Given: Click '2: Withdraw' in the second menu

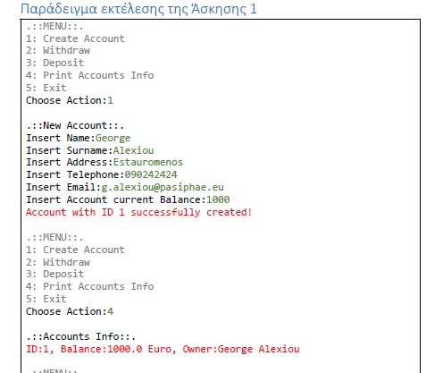Looking at the screenshot, I should (58, 262).
